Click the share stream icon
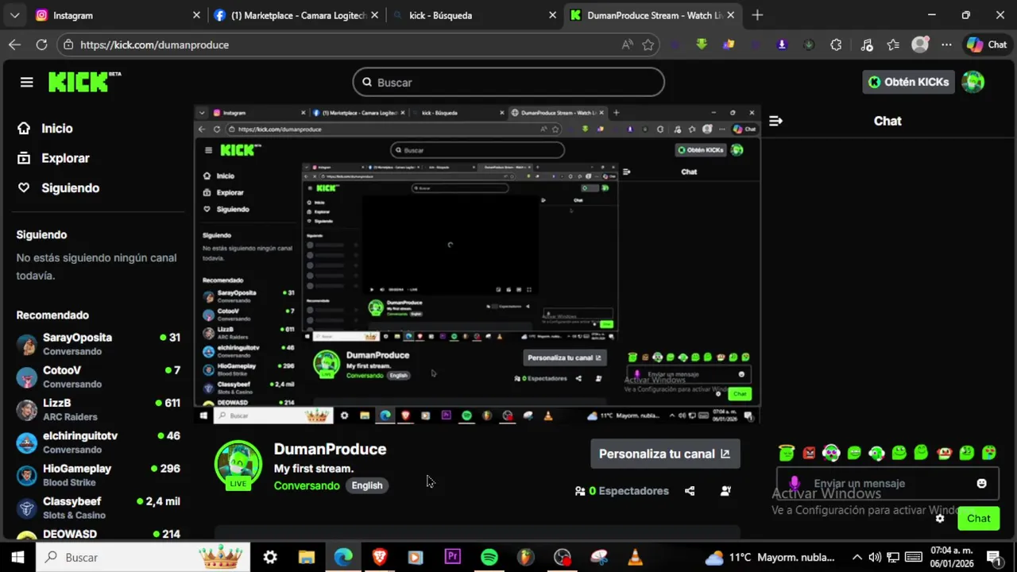The image size is (1017, 572). pos(690,491)
